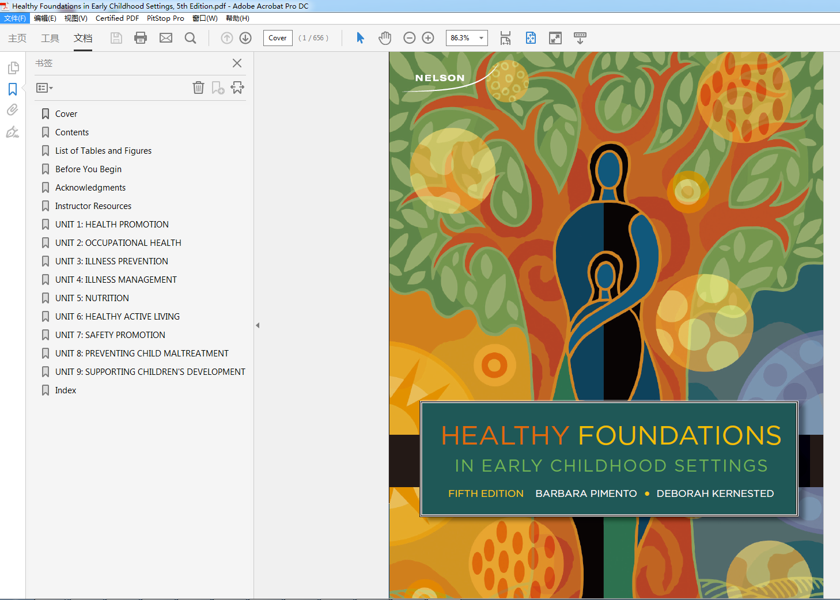
Task: Choose the Selection arrow tool
Action: (x=360, y=38)
